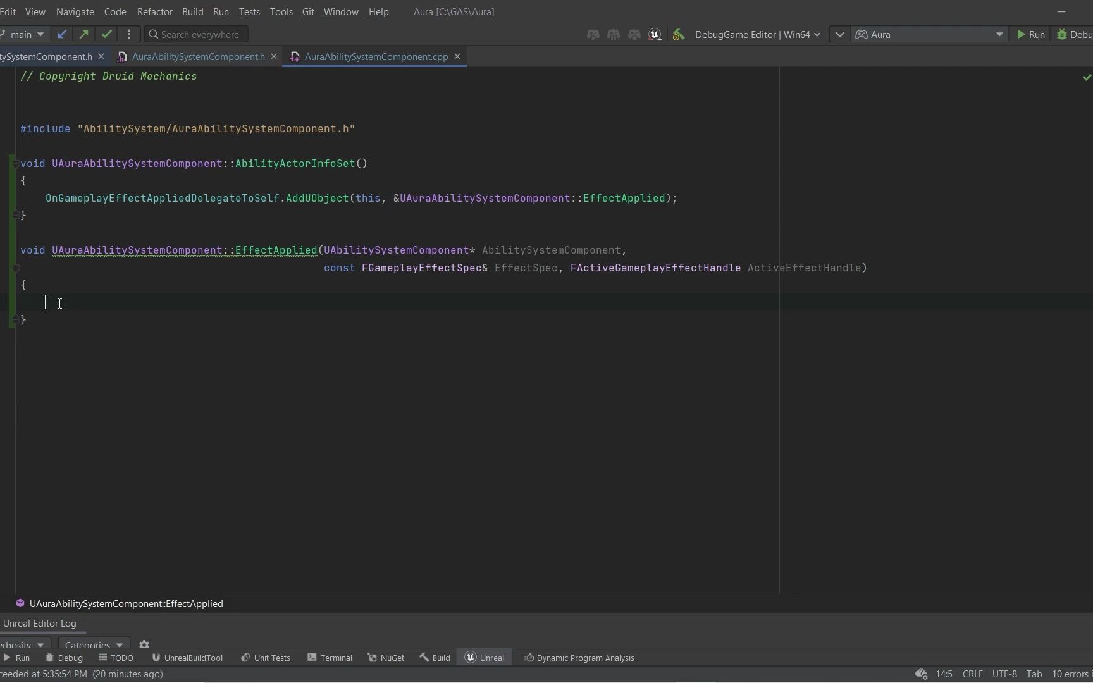Close the leftmost truncated SystemComponent.h tab
Image resolution: width=1093 pixels, height=683 pixels.
[x=101, y=57]
